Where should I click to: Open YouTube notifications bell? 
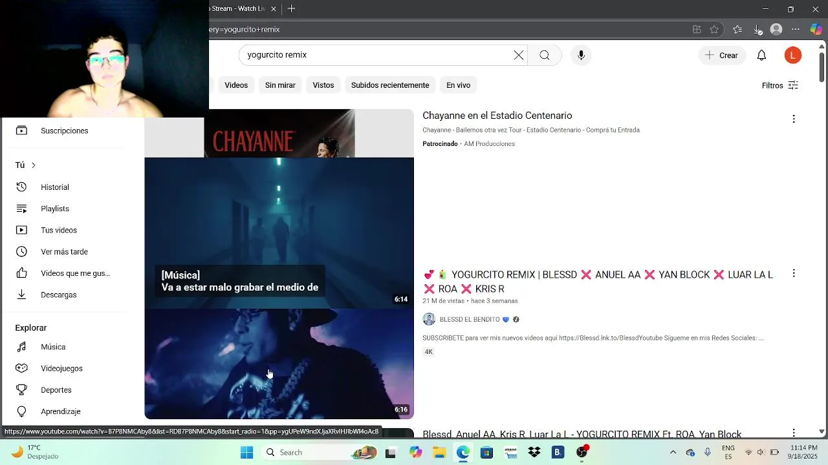(x=761, y=56)
